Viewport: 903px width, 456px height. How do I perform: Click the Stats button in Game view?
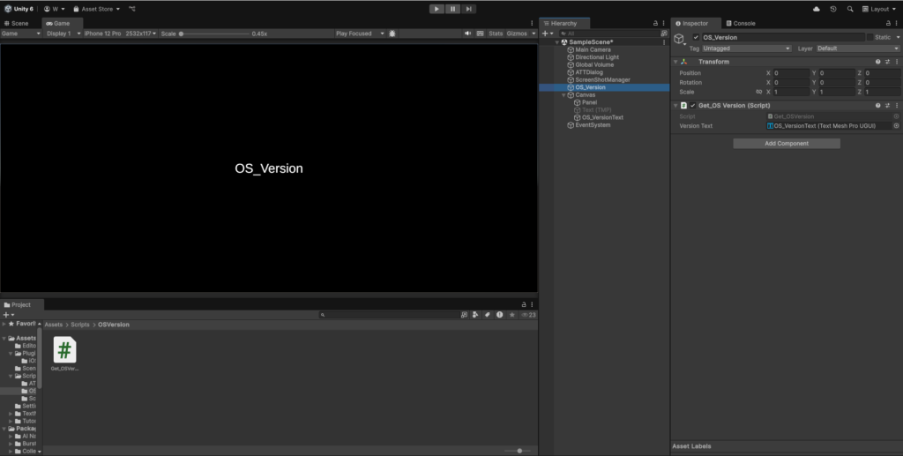tap(496, 34)
